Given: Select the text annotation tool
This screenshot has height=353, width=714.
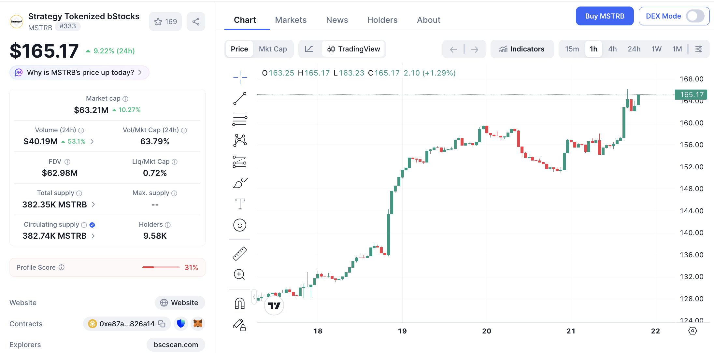Looking at the screenshot, I should point(240,204).
